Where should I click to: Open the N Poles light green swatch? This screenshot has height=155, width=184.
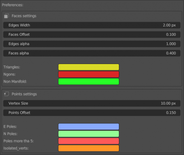click(x=89, y=134)
